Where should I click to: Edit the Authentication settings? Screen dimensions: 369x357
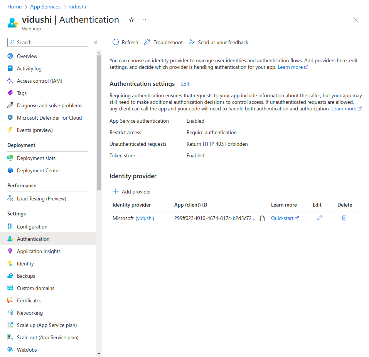(x=185, y=84)
